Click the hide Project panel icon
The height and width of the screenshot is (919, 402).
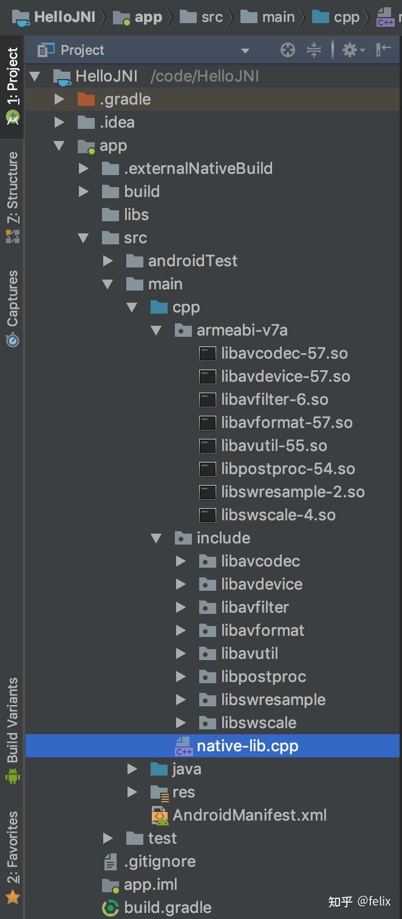coord(383,50)
